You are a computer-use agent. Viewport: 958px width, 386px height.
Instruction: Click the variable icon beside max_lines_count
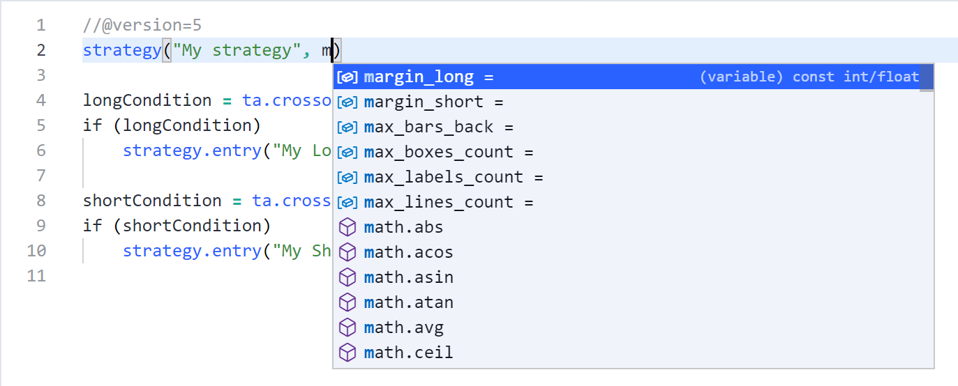tap(347, 202)
